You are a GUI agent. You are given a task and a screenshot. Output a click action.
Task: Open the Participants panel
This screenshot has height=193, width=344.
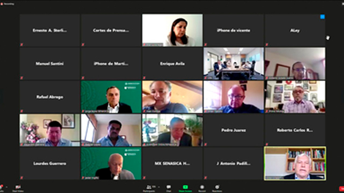(x=149, y=188)
